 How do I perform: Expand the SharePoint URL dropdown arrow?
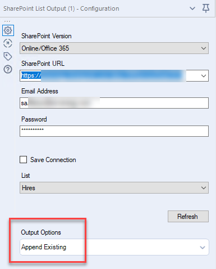click(204, 76)
